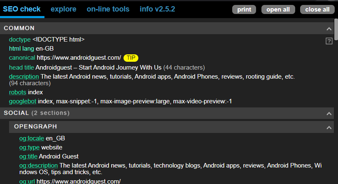Click the '(44 characters)' count text

coord(184,68)
